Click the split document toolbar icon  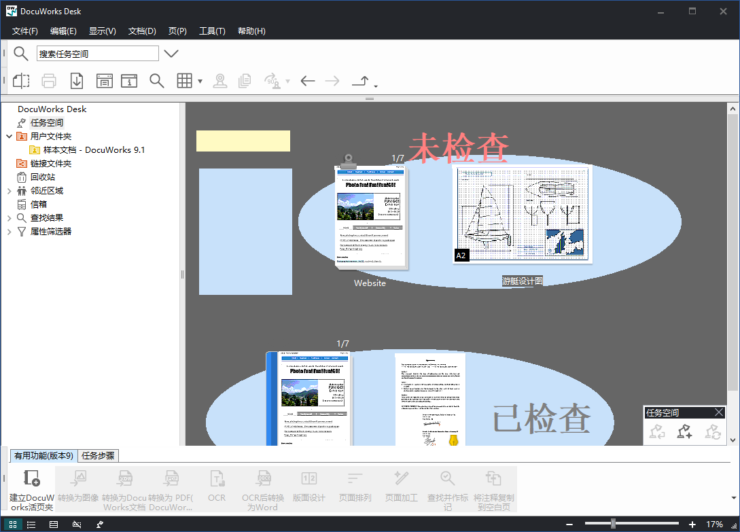[21, 81]
